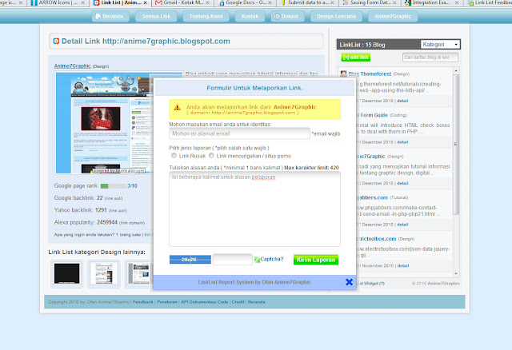This screenshot has width=512, height=350.
Task: Click the 28c26 captcha image
Action: [x=190, y=260]
